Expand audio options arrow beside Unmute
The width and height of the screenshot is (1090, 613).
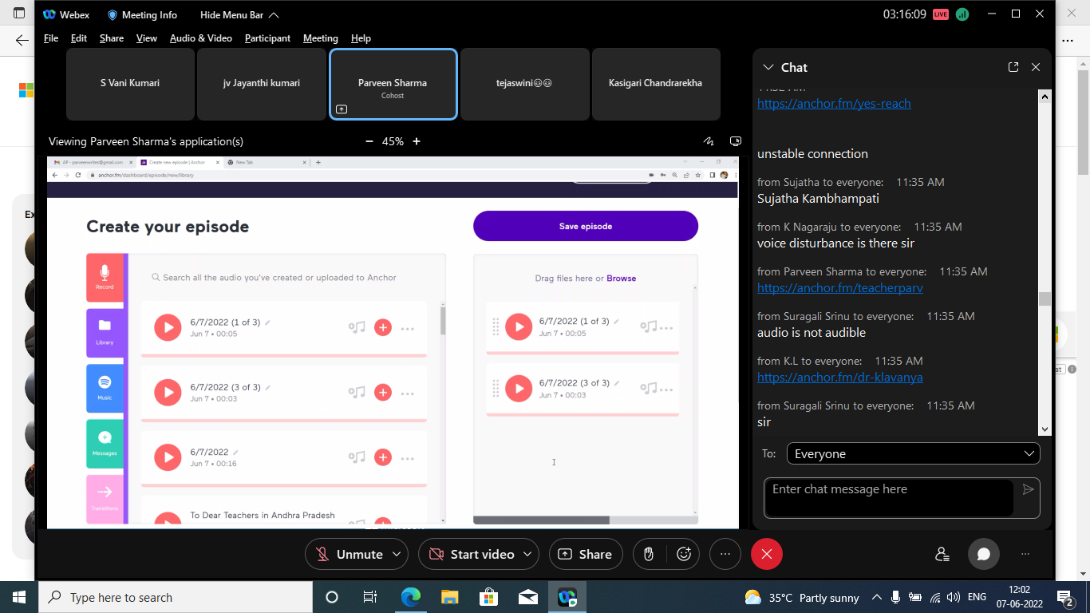coord(397,554)
